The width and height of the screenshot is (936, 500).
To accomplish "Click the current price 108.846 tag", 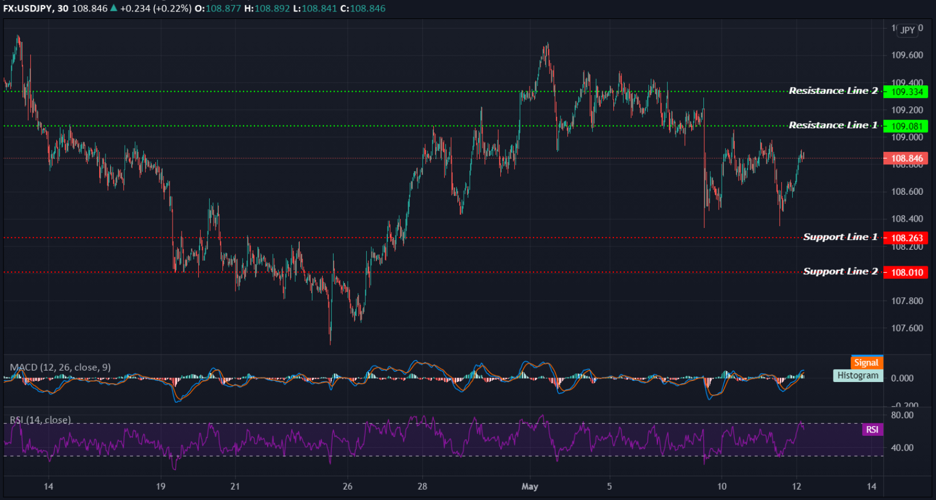I will pos(906,158).
